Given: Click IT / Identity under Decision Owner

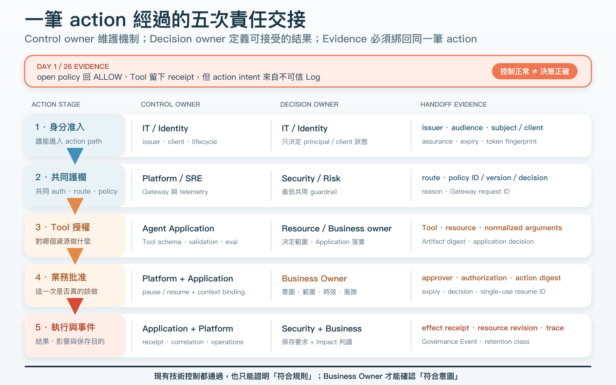Looking at the screenshot, I should pos(305,129).
